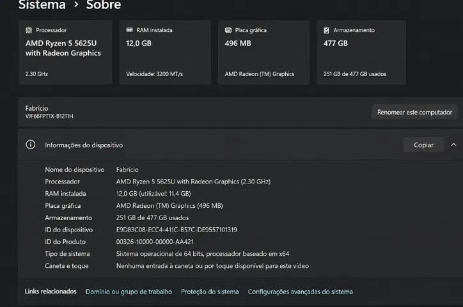Select the Placa gráfica 496 MB card

(263, 52)
